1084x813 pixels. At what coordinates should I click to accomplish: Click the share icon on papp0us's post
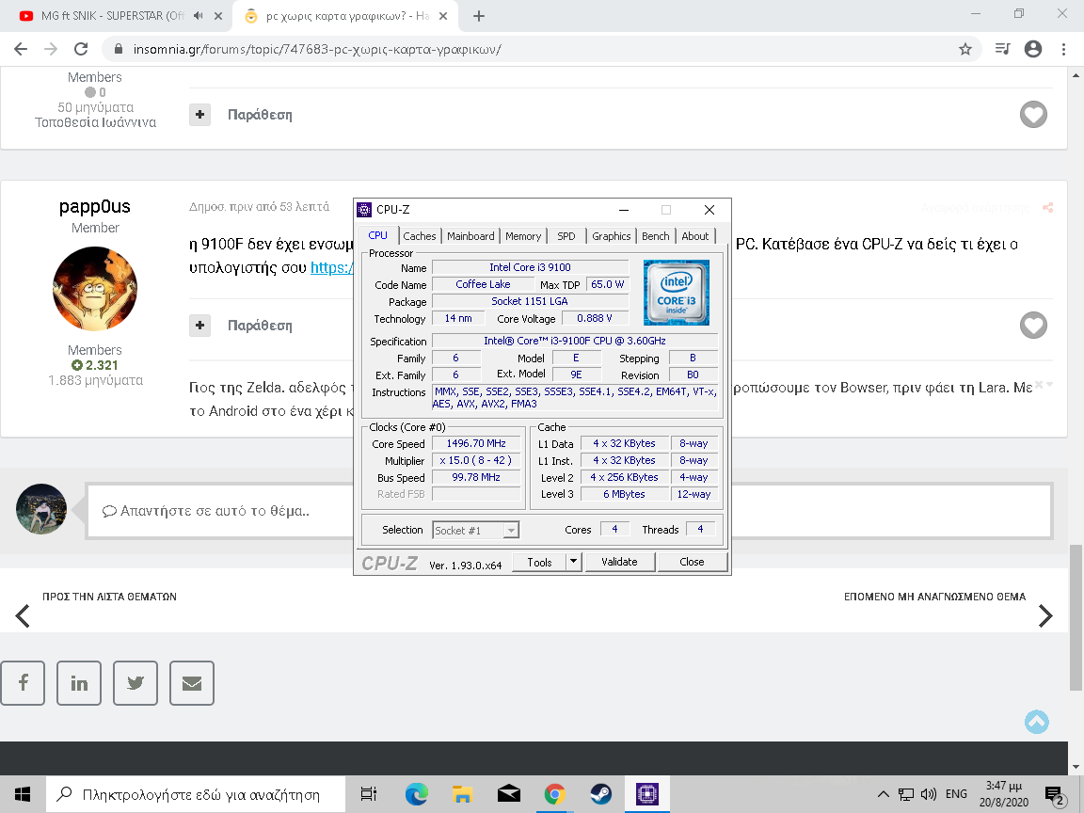[1048, 207]
